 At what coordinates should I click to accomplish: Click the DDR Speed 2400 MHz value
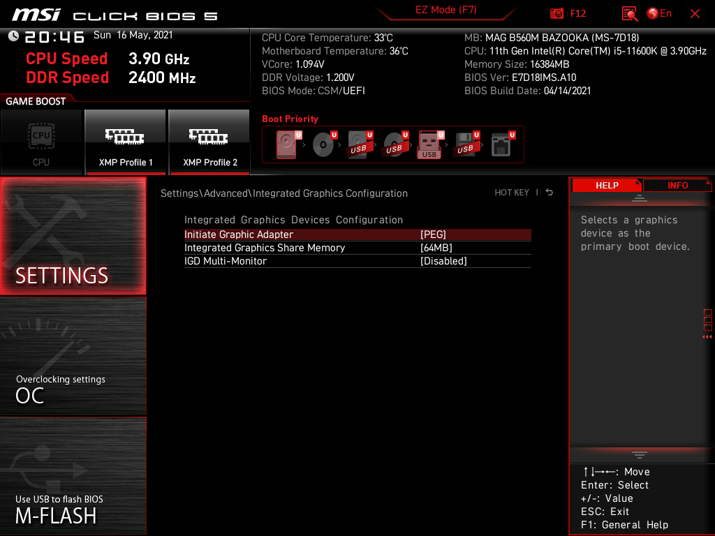(162, 77)
